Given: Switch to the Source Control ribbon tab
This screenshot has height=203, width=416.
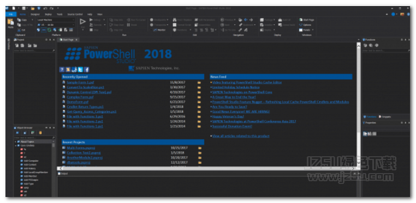Looking at the screenshot, I should point(75,14).
